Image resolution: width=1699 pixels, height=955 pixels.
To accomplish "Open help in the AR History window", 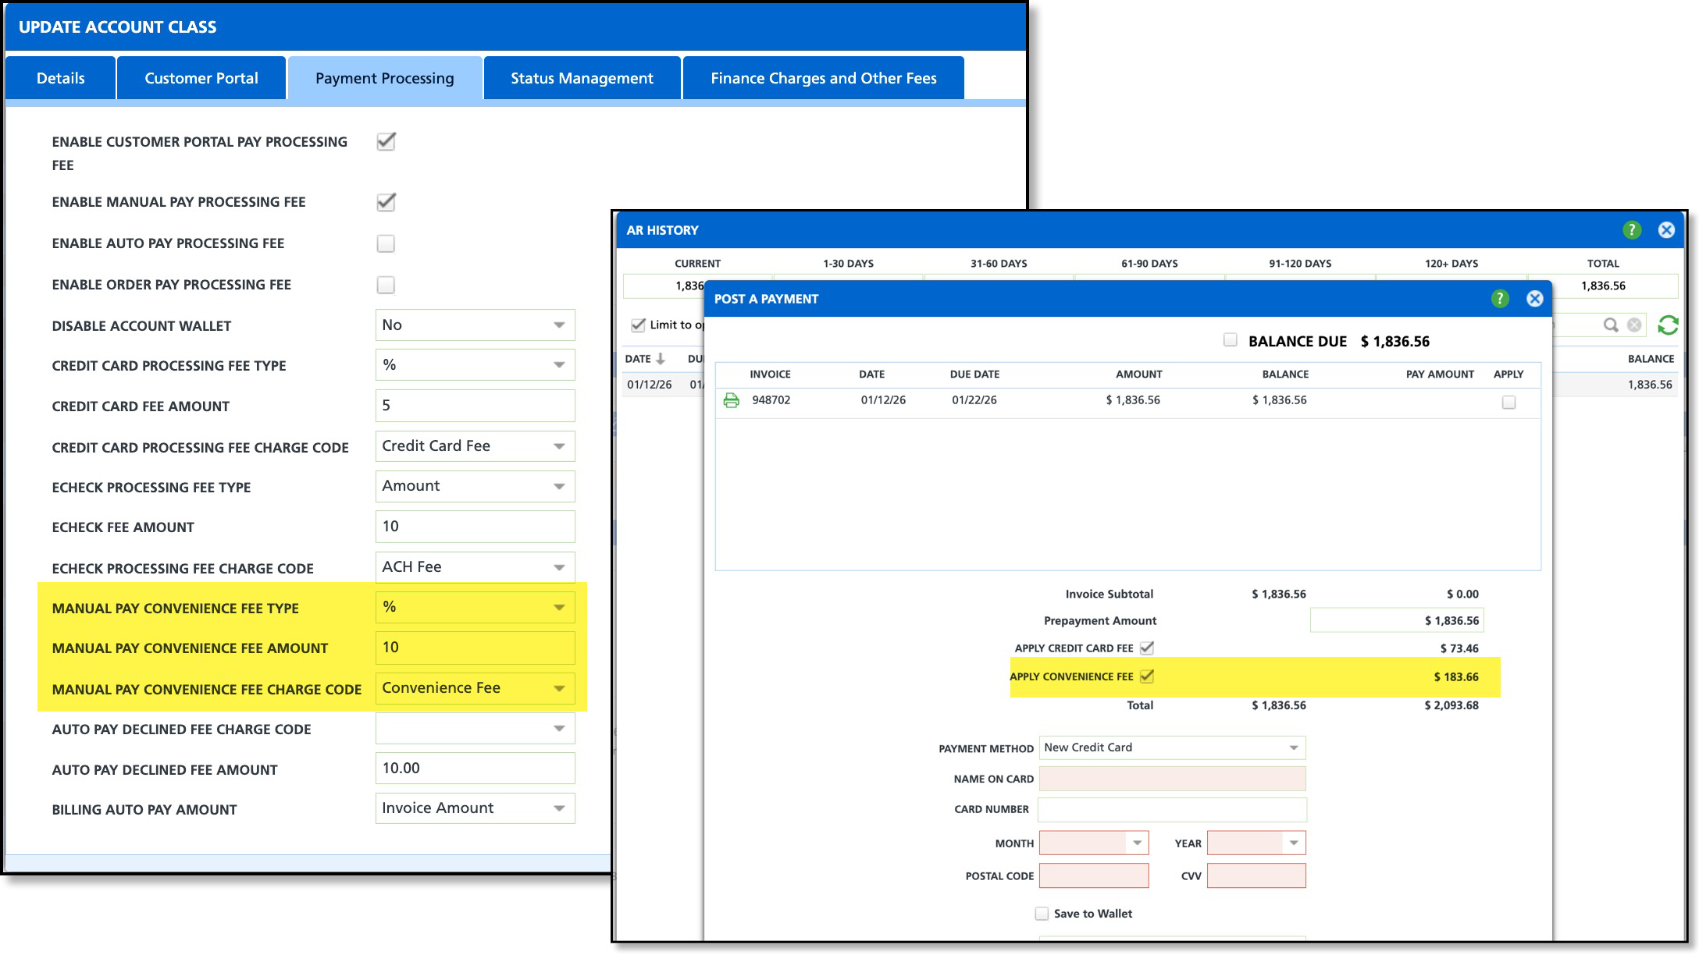I will click(1631, 230).
